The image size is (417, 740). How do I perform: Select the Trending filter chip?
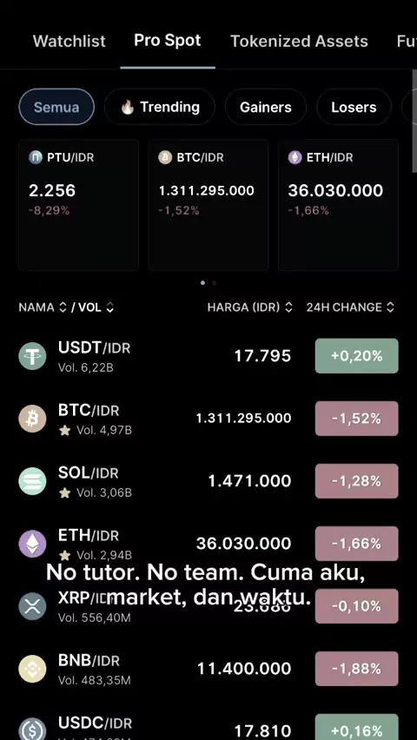pos(160,107)
